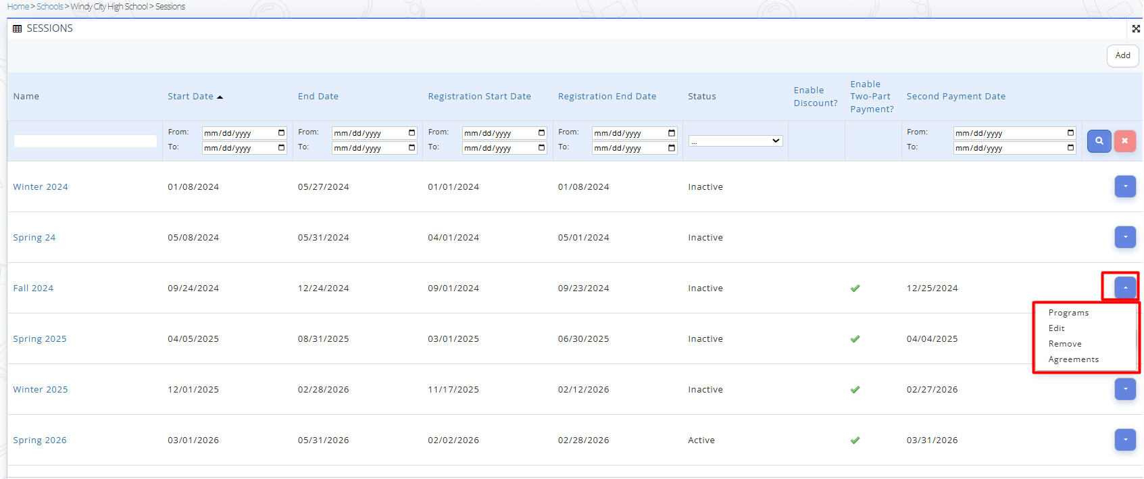Screen dimensions: 1144x479
Task: Select Programs from the actions menu
Action: pos(1068,313)
